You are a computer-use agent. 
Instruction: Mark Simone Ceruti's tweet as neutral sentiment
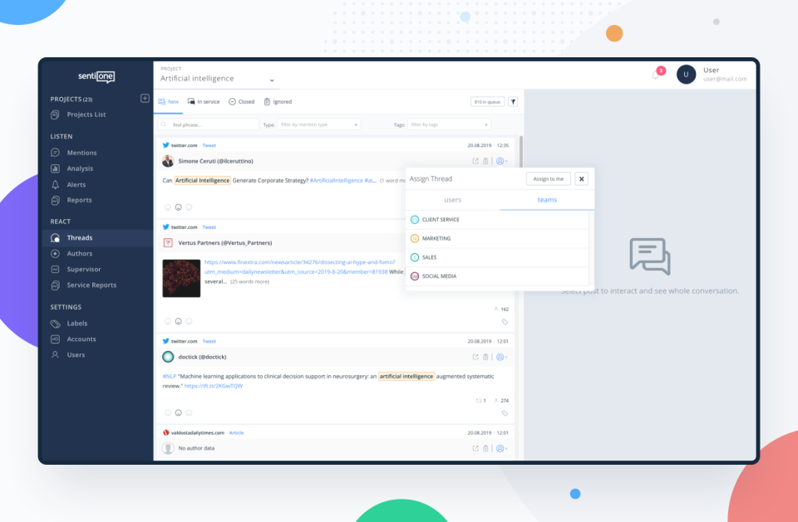tap(178, 207)
